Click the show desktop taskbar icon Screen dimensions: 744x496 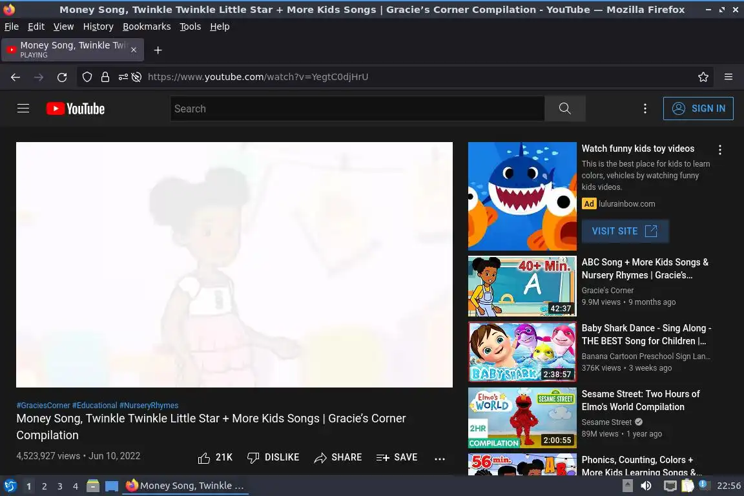point(112,486)
